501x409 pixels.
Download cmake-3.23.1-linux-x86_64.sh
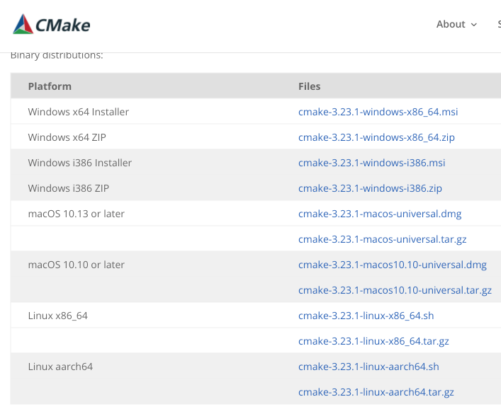366,316
